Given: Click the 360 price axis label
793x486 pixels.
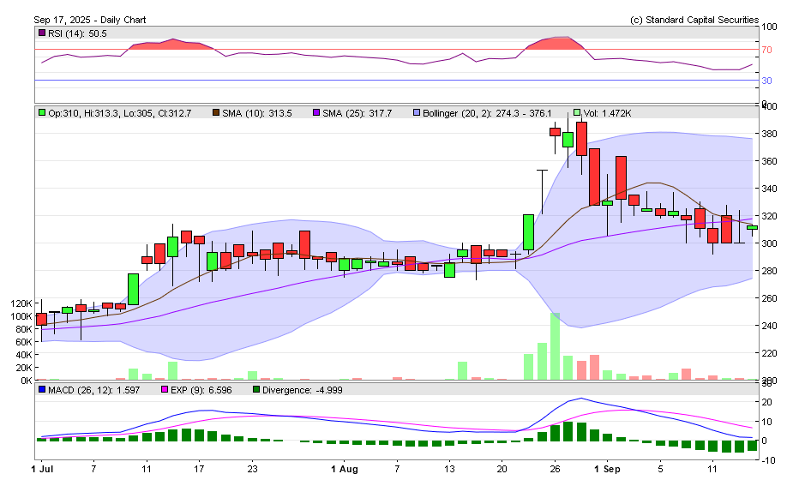Looking at the screenshot, I should coord(770,161).
